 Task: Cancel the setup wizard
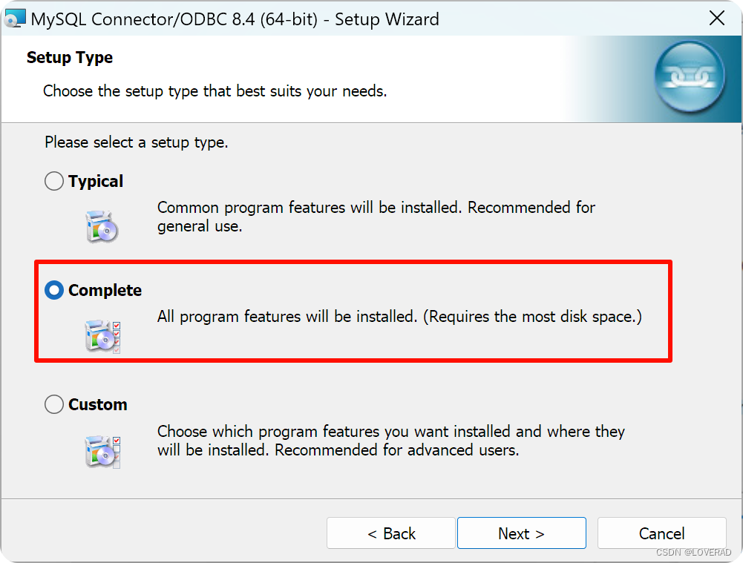pyautogui.click(x=661, y=533)
